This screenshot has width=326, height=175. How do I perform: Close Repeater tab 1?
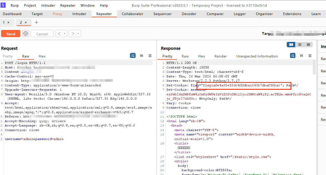click(8, 22)
